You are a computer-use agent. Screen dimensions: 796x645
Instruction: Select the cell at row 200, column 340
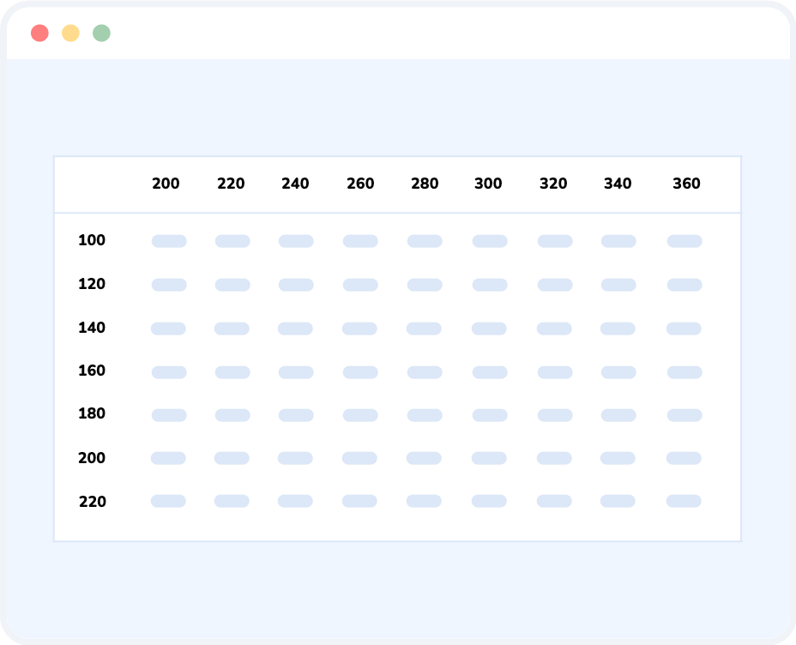point(618,458)
